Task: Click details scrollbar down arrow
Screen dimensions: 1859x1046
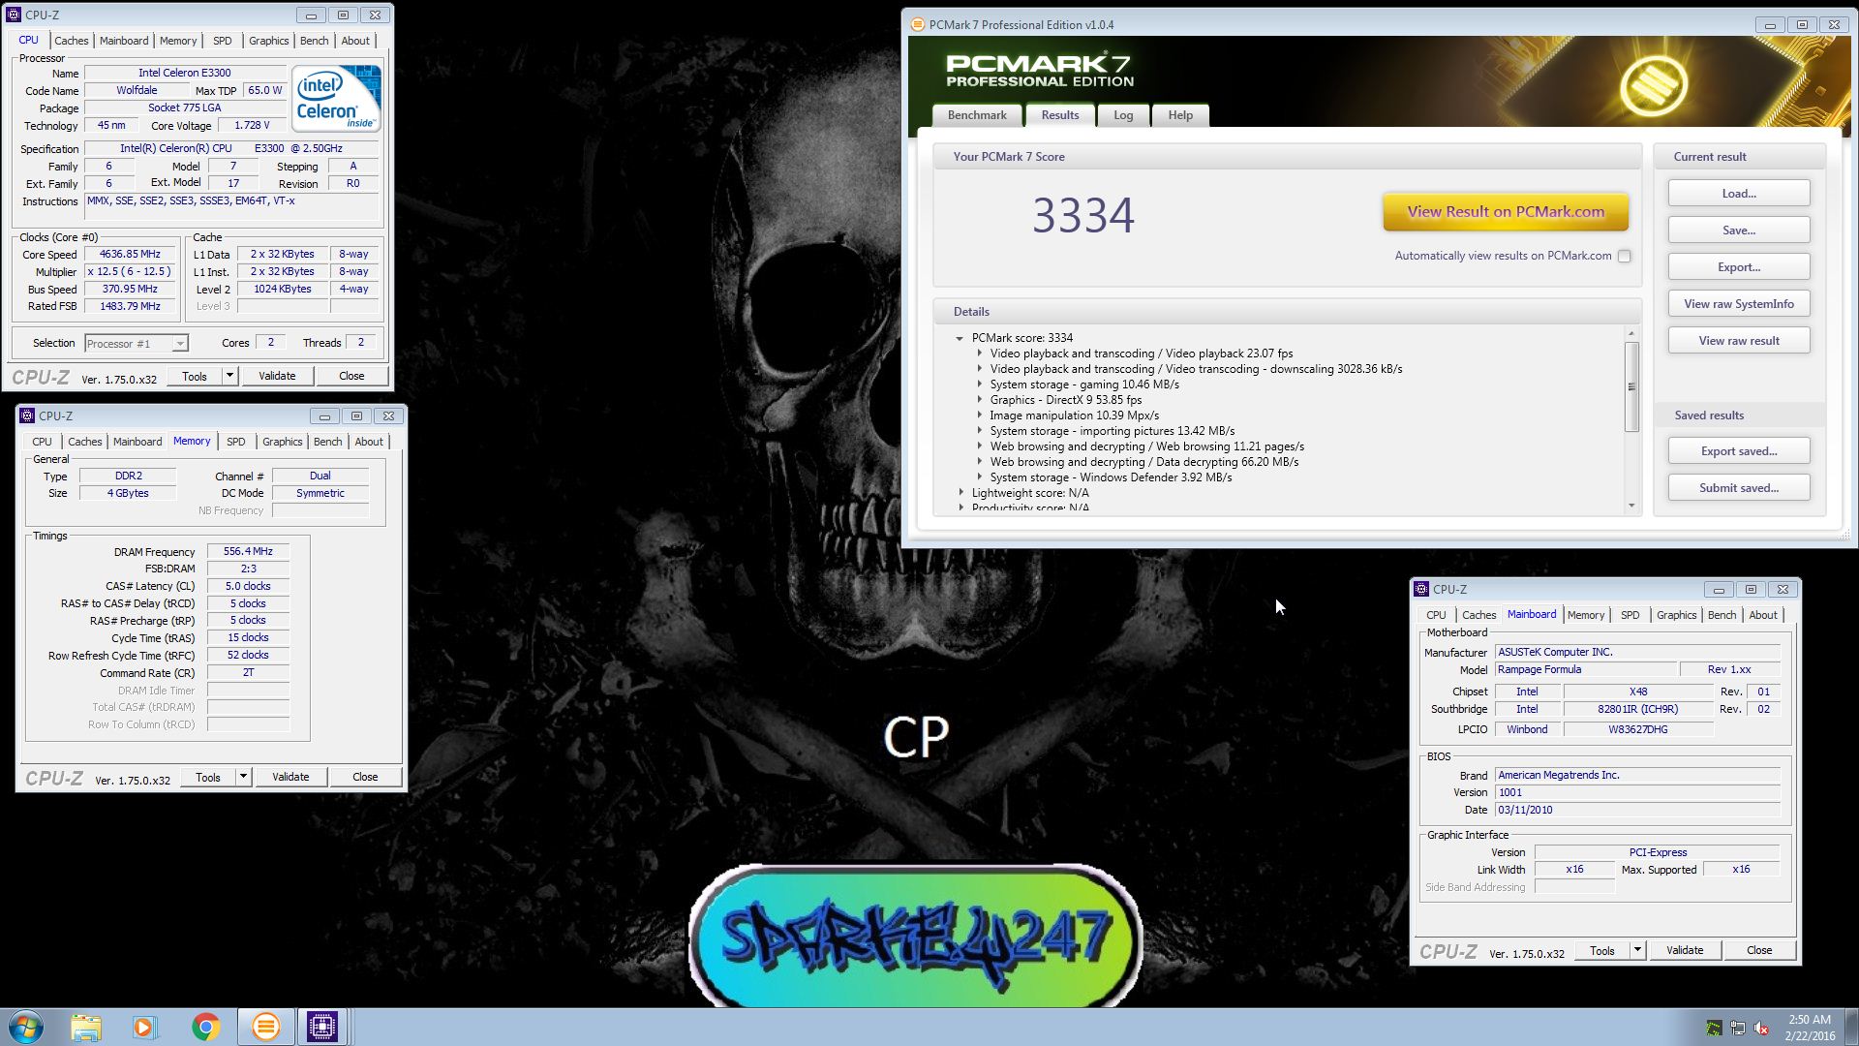Action: [1631, 506]
